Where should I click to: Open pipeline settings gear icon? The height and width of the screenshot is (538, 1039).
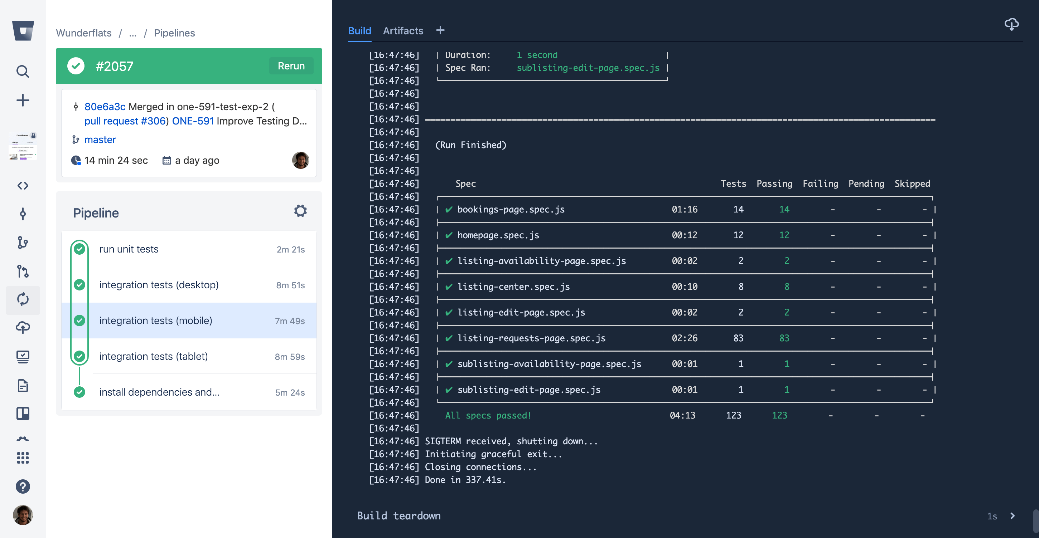tap(300, 211)
